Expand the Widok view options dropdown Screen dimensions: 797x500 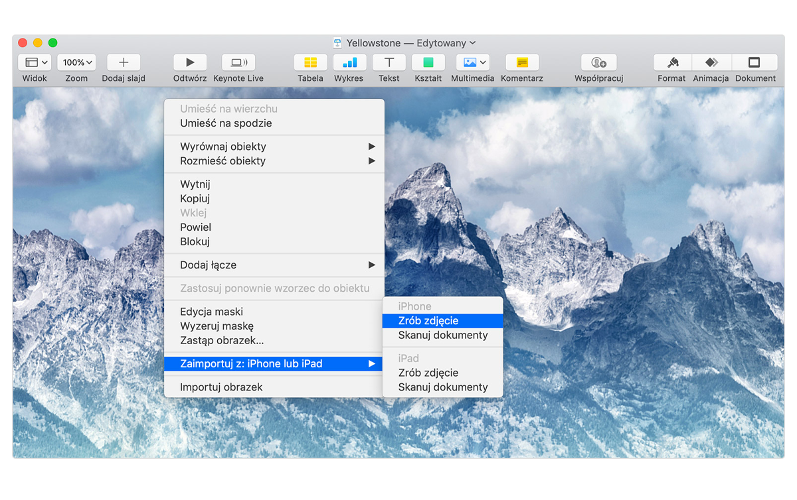pyautogui.click(x=35, y=62)
